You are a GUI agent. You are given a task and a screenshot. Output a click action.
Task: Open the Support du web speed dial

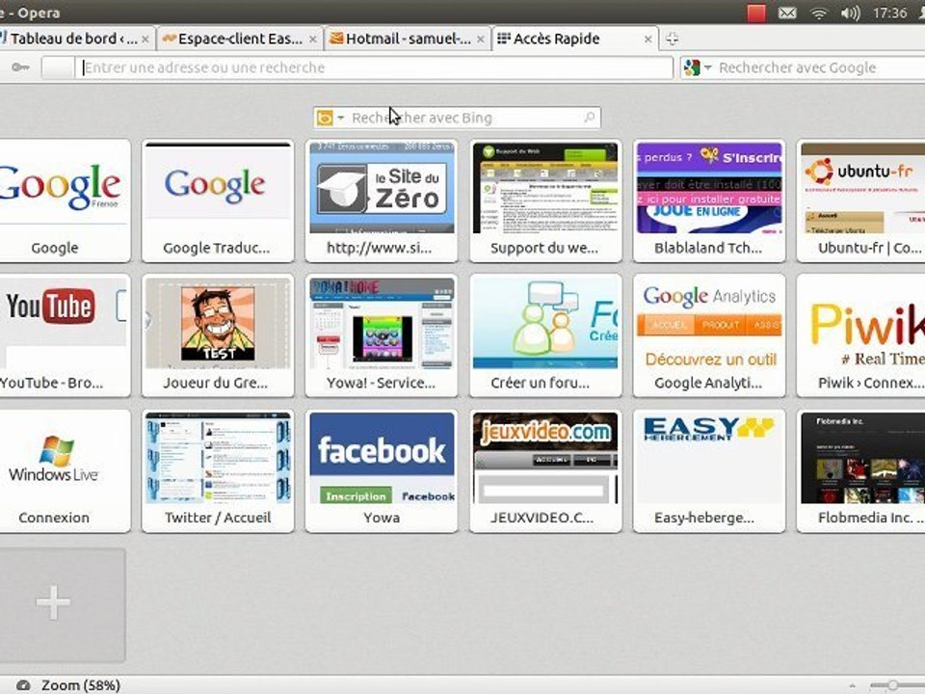point(545,200)
